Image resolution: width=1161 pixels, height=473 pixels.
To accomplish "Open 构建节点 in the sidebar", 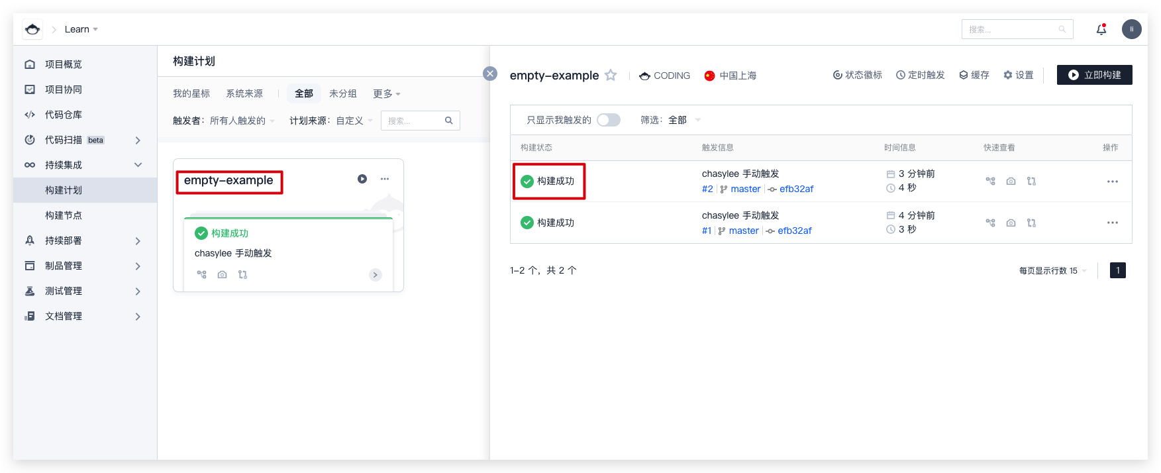I will point(64,215).
